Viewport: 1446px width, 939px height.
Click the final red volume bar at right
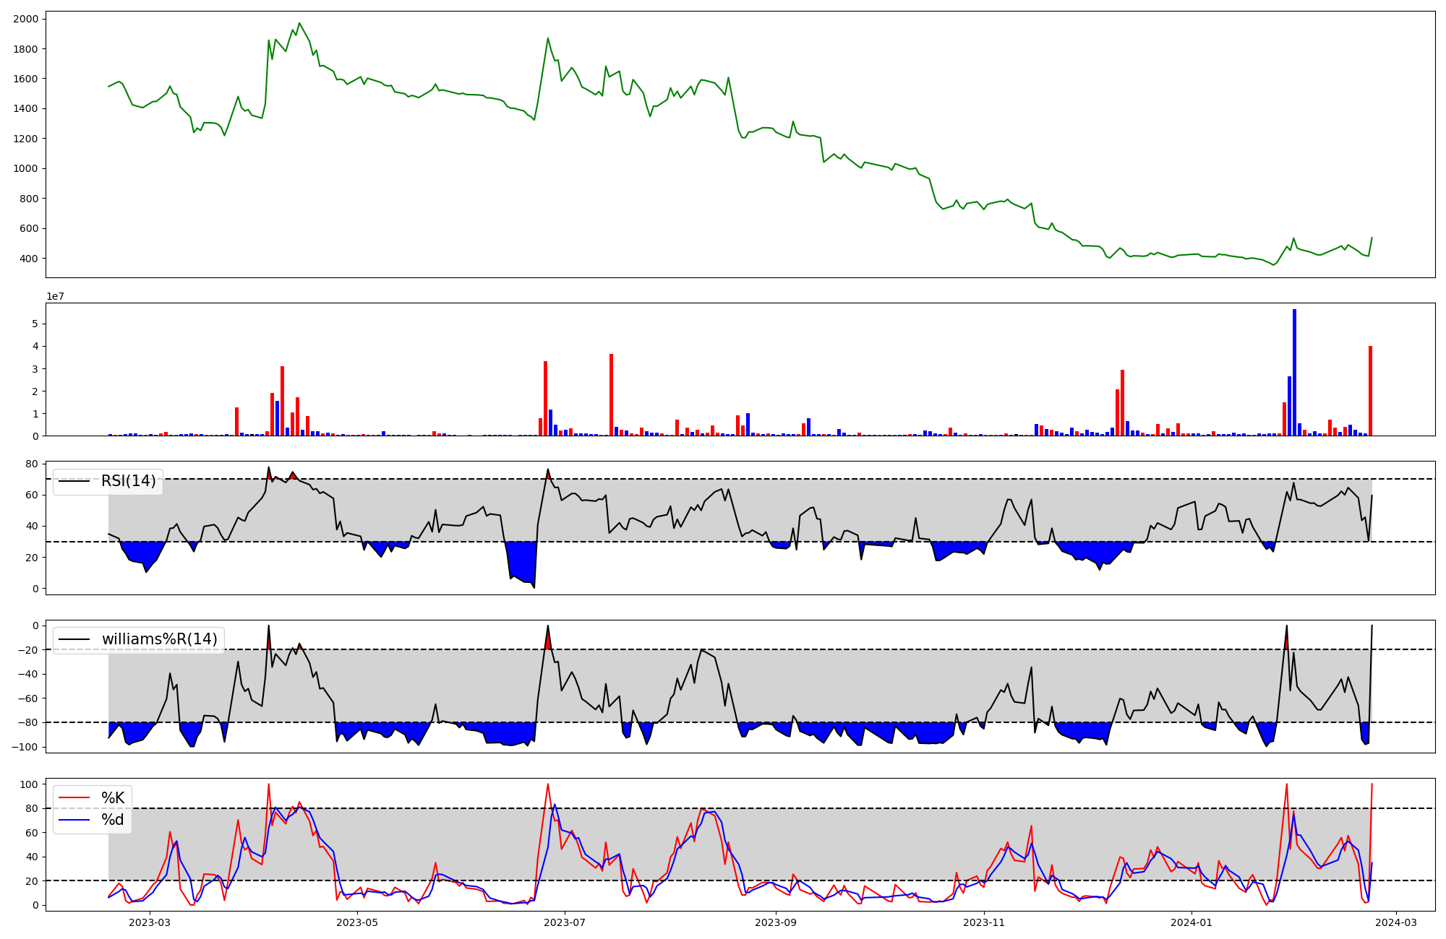1370,391
